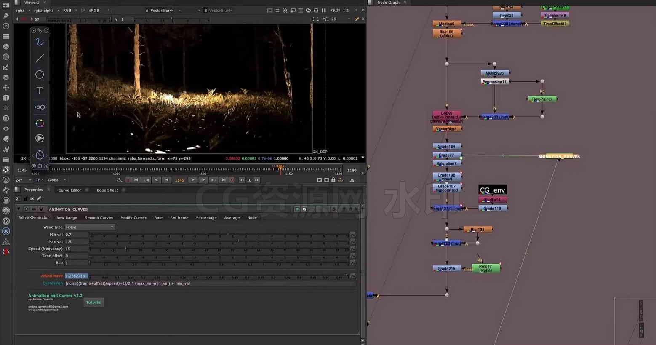Jump to the last frame
Screen dimensions: 656x345
pyautogui.click(x=224, y=180)
